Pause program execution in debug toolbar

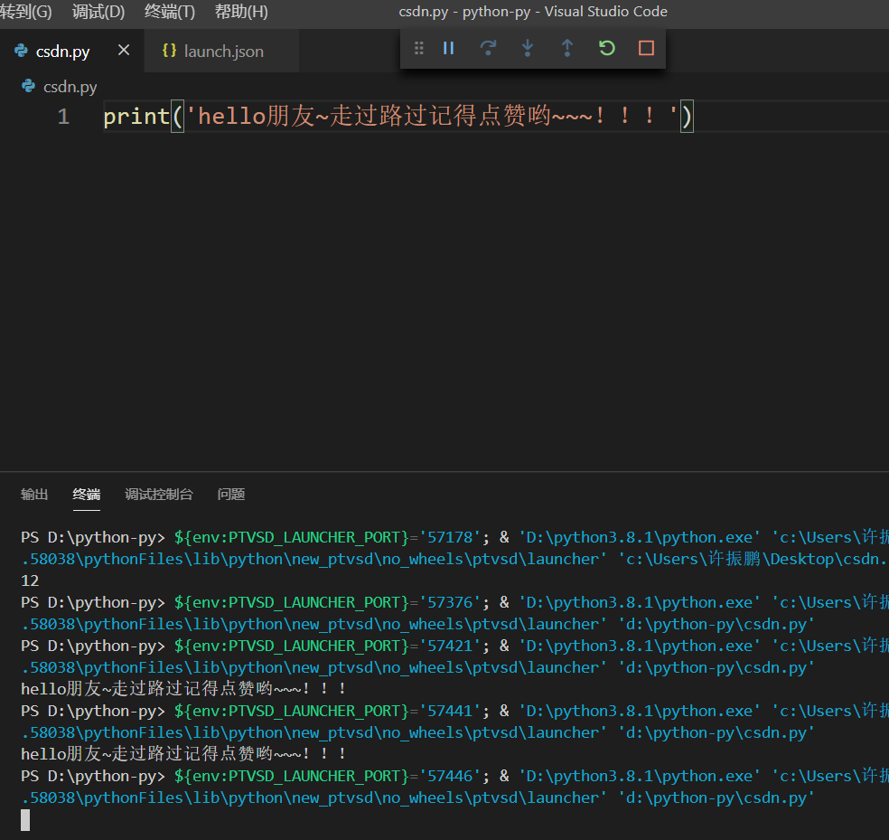tap(448, 48)
